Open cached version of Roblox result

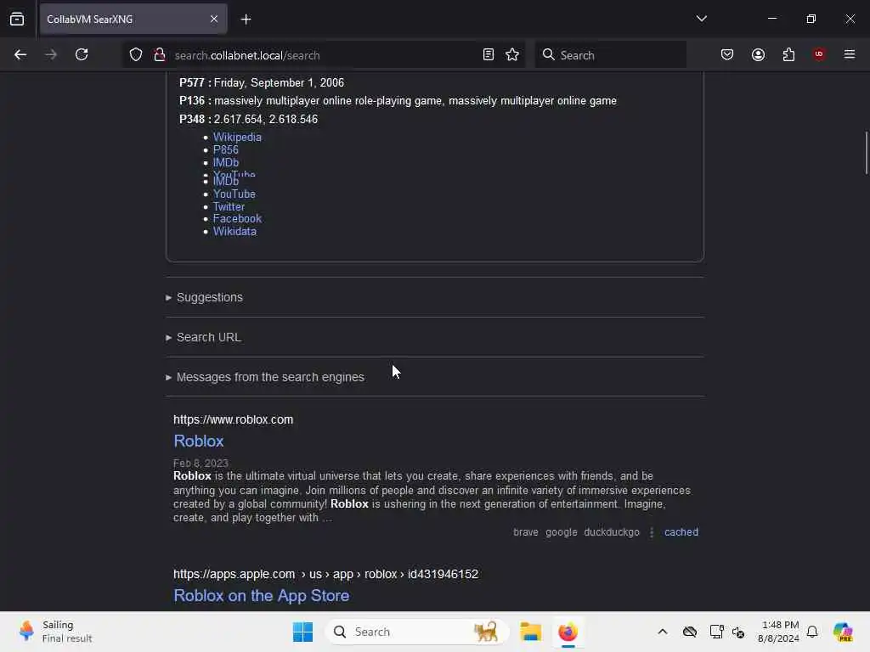click(x=681, y=532)
